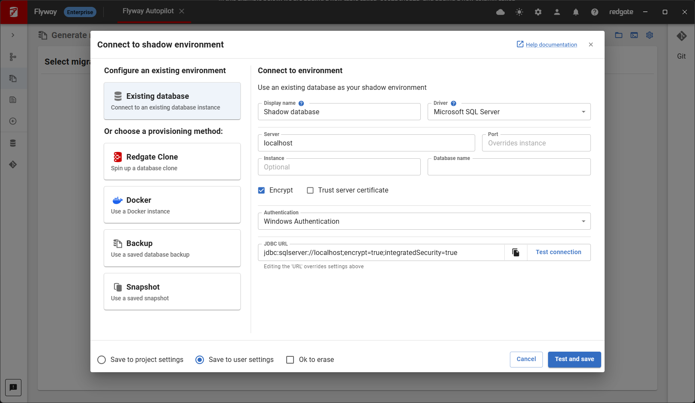Viewport: 695px width, 403px height.
Task: Open the generate migrations sidebar icon
Action: (13, 78)
